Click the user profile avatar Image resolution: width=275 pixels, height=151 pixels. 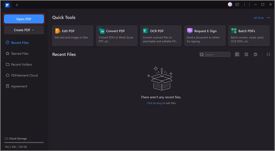pyautogui.click(x=230, y=4)
